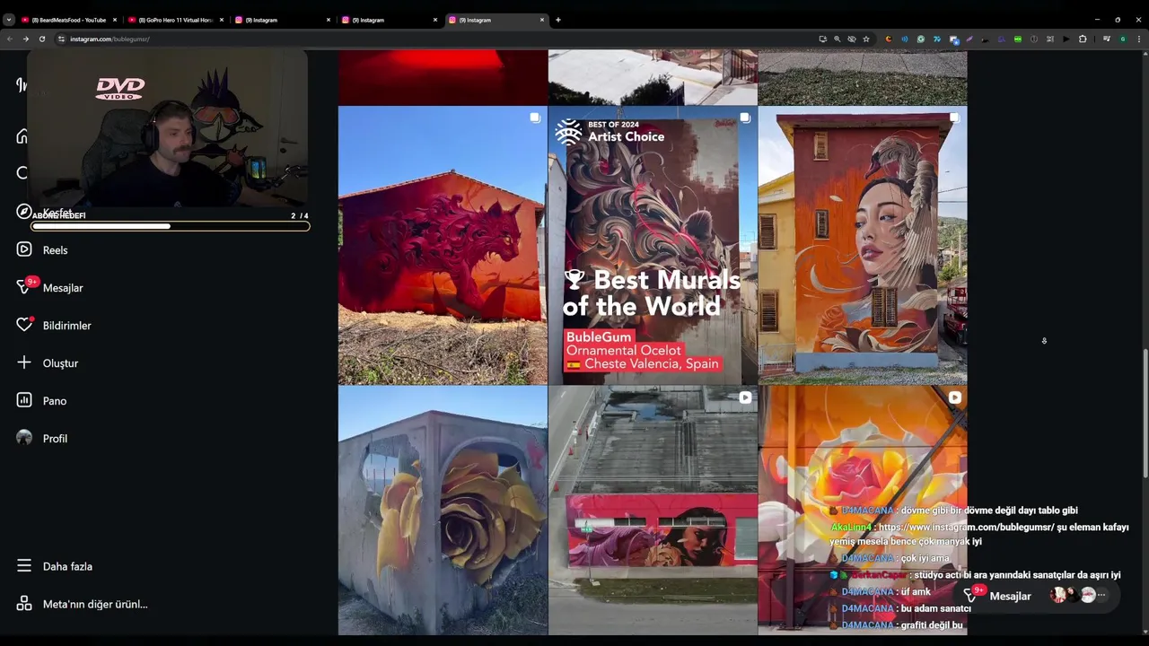Viewport: 1149px width, 646px height.
Task: Open Reels from the Instagram sidebar
Action: 43,250
